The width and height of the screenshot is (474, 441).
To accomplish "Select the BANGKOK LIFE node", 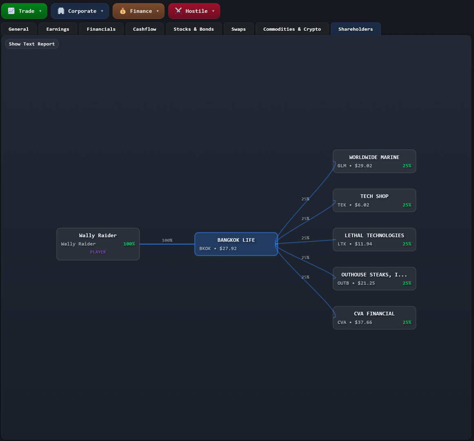I will click(236, 244).
